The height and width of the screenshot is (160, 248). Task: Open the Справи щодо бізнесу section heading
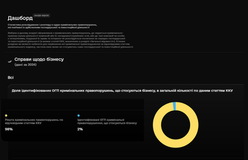coord(39,59)
